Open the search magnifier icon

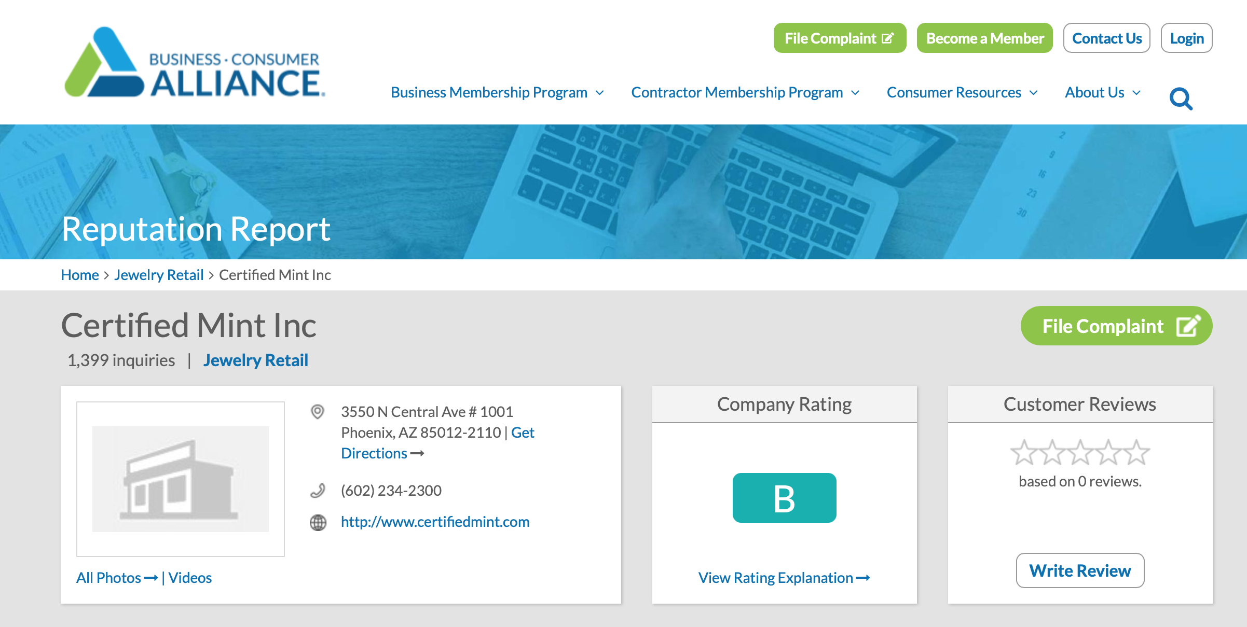pyautogui.click(x=1181, y=99)
